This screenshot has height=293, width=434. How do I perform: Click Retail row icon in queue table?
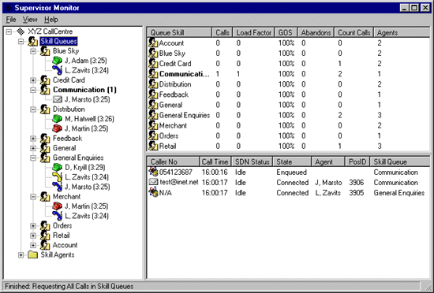point(153,146)
